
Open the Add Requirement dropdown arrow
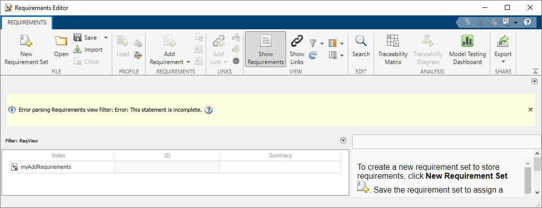pyautogui.click(x=188, y=62)
